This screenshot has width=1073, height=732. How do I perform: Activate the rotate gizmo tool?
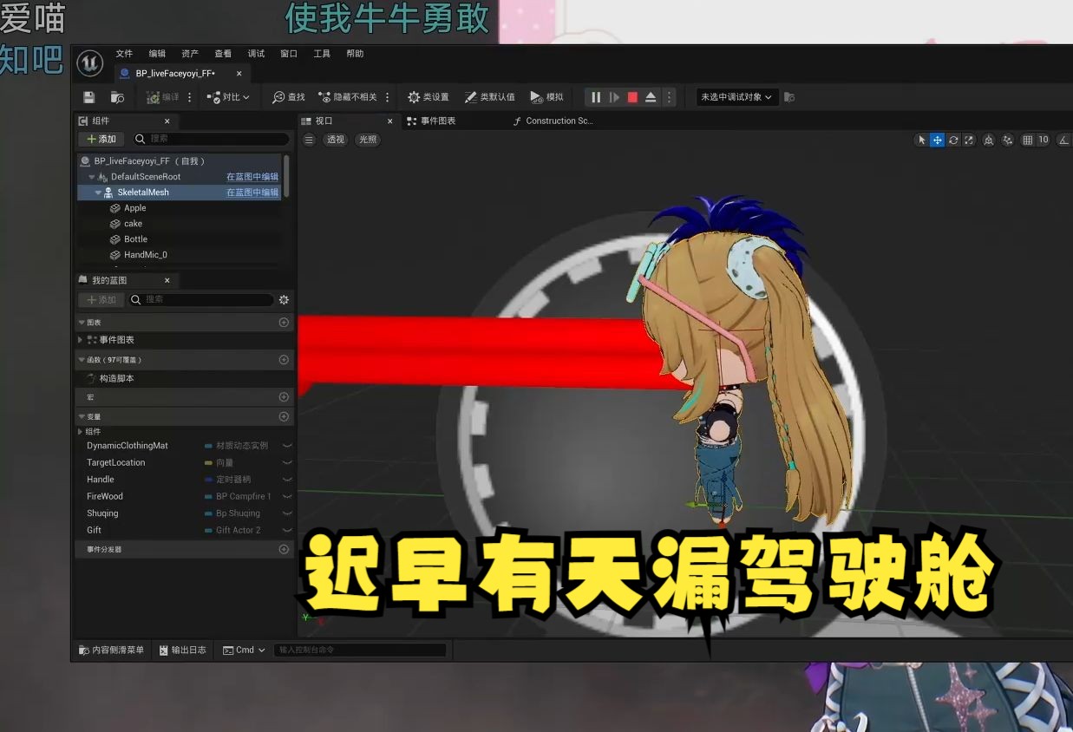pos(953,140)
